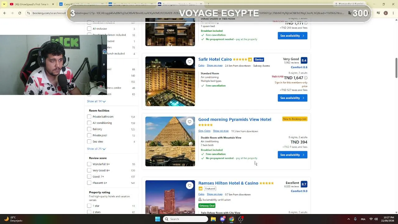
Task: Open the pyramid photo of Good morning hotel
Action: pyautogui.click(x=170, y=142)
